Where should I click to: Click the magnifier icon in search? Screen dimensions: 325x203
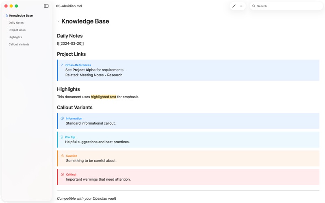click(253, 6)
